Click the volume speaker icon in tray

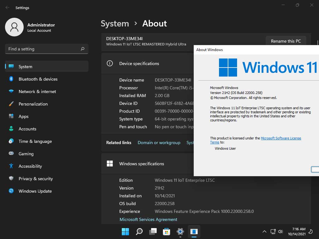[280, 232]
